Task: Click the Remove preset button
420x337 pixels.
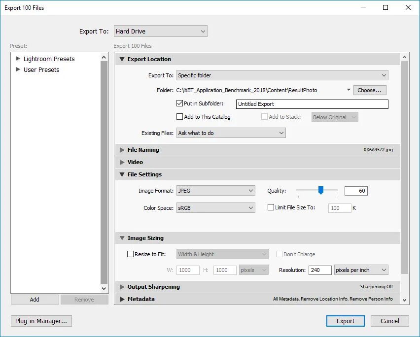Action: (x=84, y=300)
